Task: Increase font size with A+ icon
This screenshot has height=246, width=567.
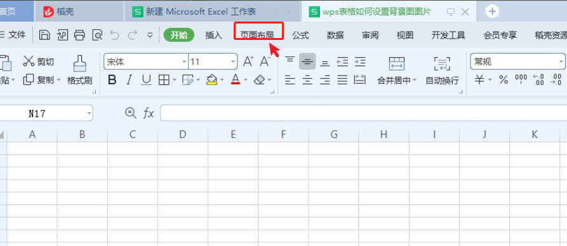Action: [x=248, y=61]
